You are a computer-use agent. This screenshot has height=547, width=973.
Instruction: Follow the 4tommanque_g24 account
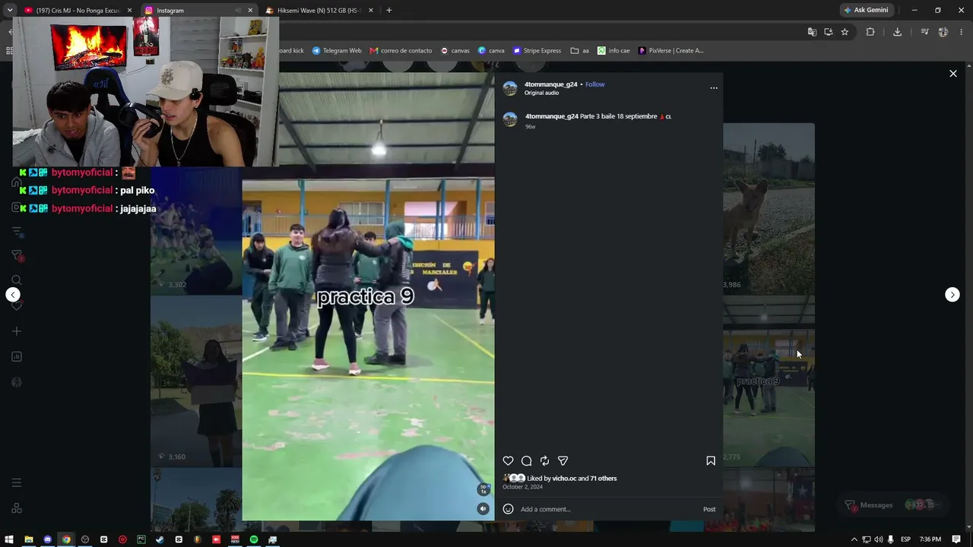coord(595,84)
